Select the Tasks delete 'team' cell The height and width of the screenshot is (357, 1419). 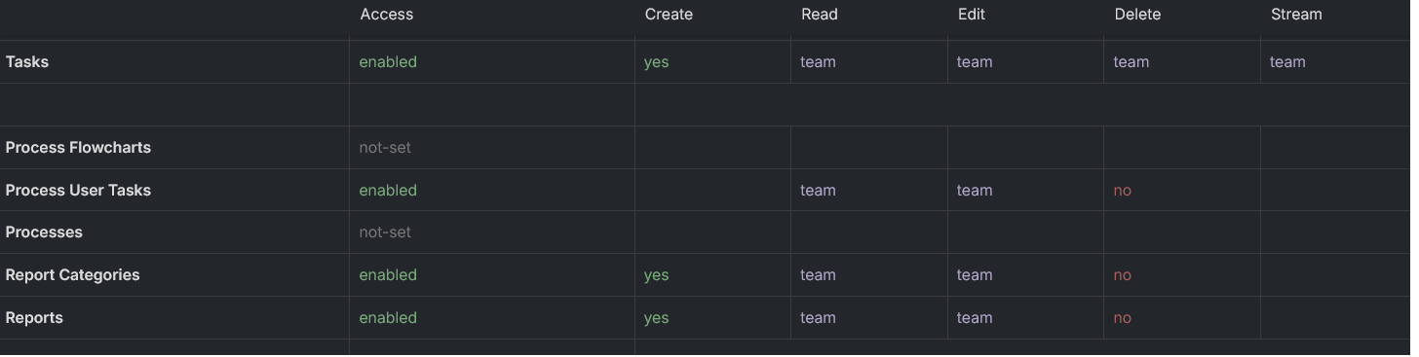[x=1131, y=62]
